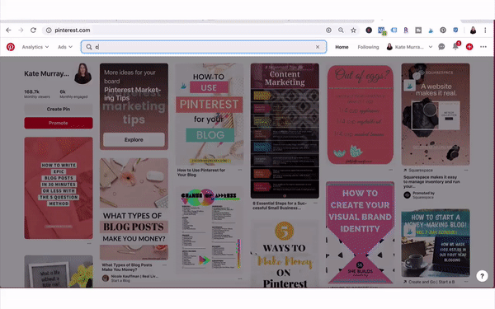Open the How to Write Epic Blog Posts pin

point(59,188)
